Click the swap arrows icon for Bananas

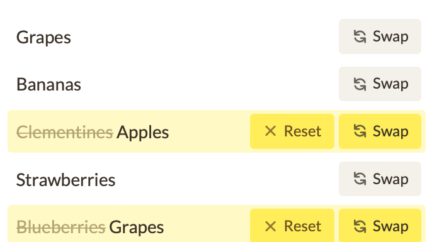pyautogui.click(x=360, y=84)
